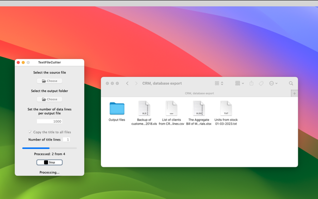Stop the file processing
The image size is (318, 199).
pos(49,162)
